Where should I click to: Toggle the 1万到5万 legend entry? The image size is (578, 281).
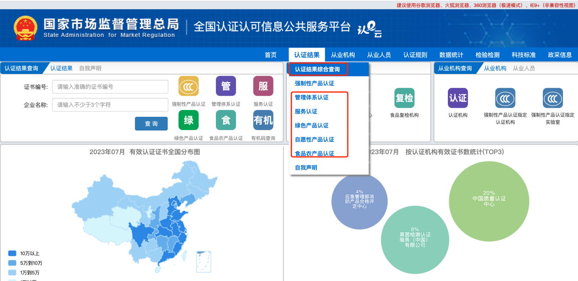click(x=12, y=272)
